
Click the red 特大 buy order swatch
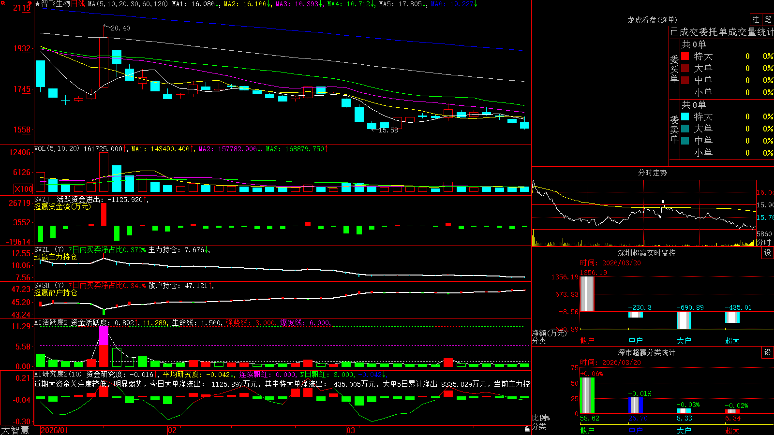coord(685,56)
